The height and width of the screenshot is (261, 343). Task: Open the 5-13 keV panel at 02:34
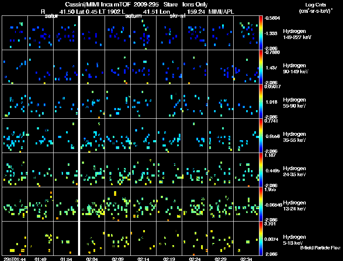coord(246,238)
